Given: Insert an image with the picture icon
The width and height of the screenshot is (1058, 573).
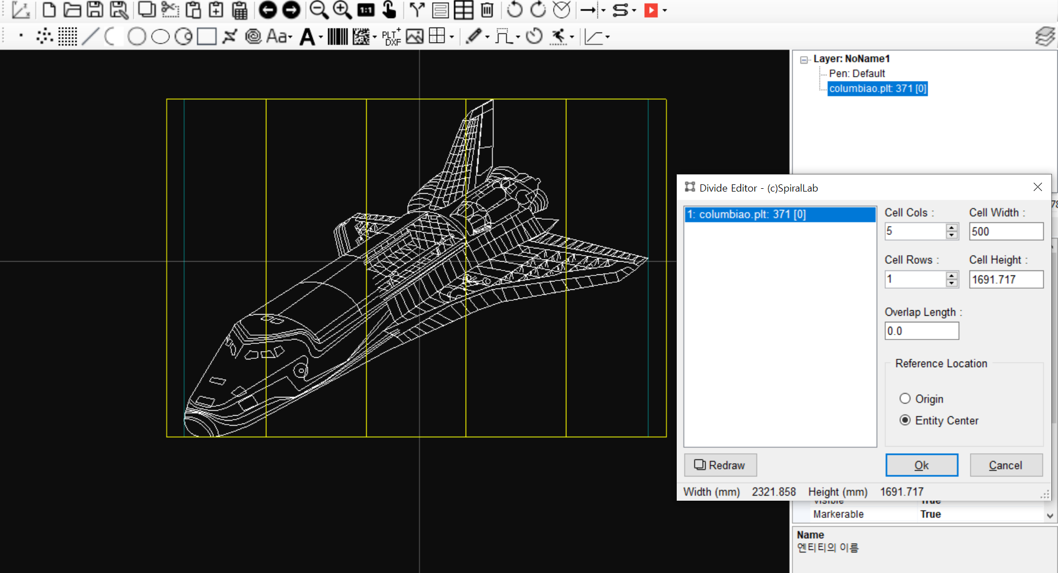Looking at the screenshot, I should coord(414,36).
